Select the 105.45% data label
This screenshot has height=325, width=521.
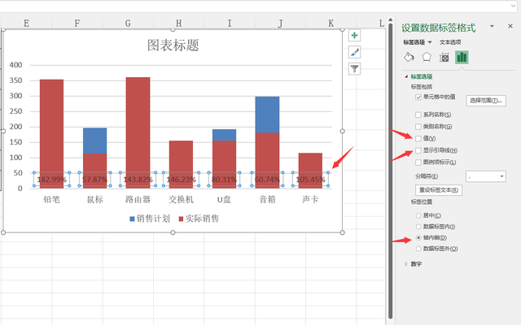tap(310, 180)
